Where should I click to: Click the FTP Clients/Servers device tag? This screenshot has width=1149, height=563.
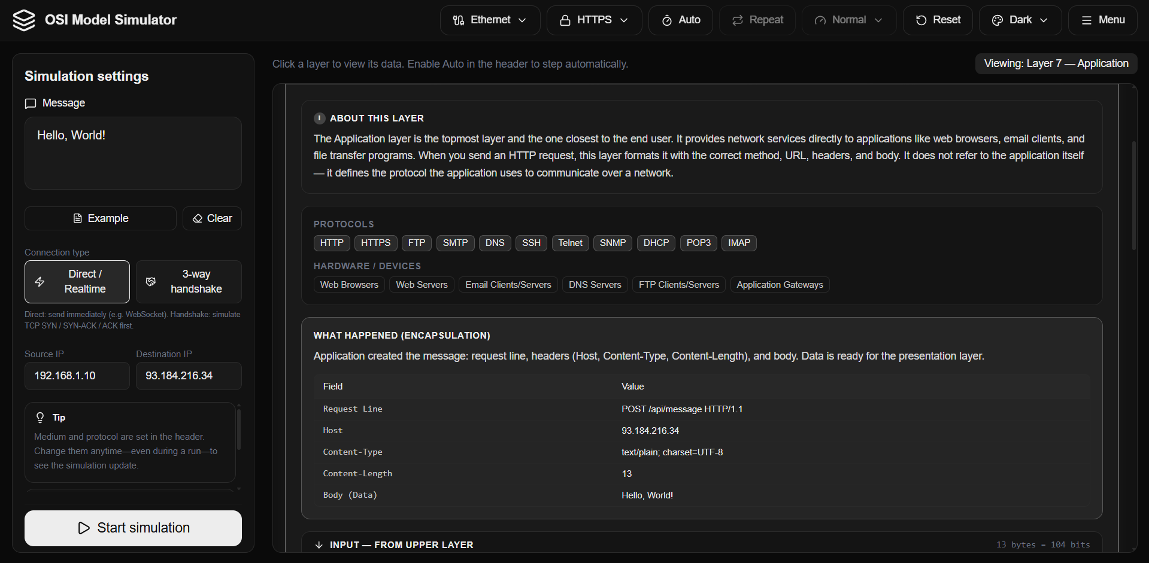point(679,285)
